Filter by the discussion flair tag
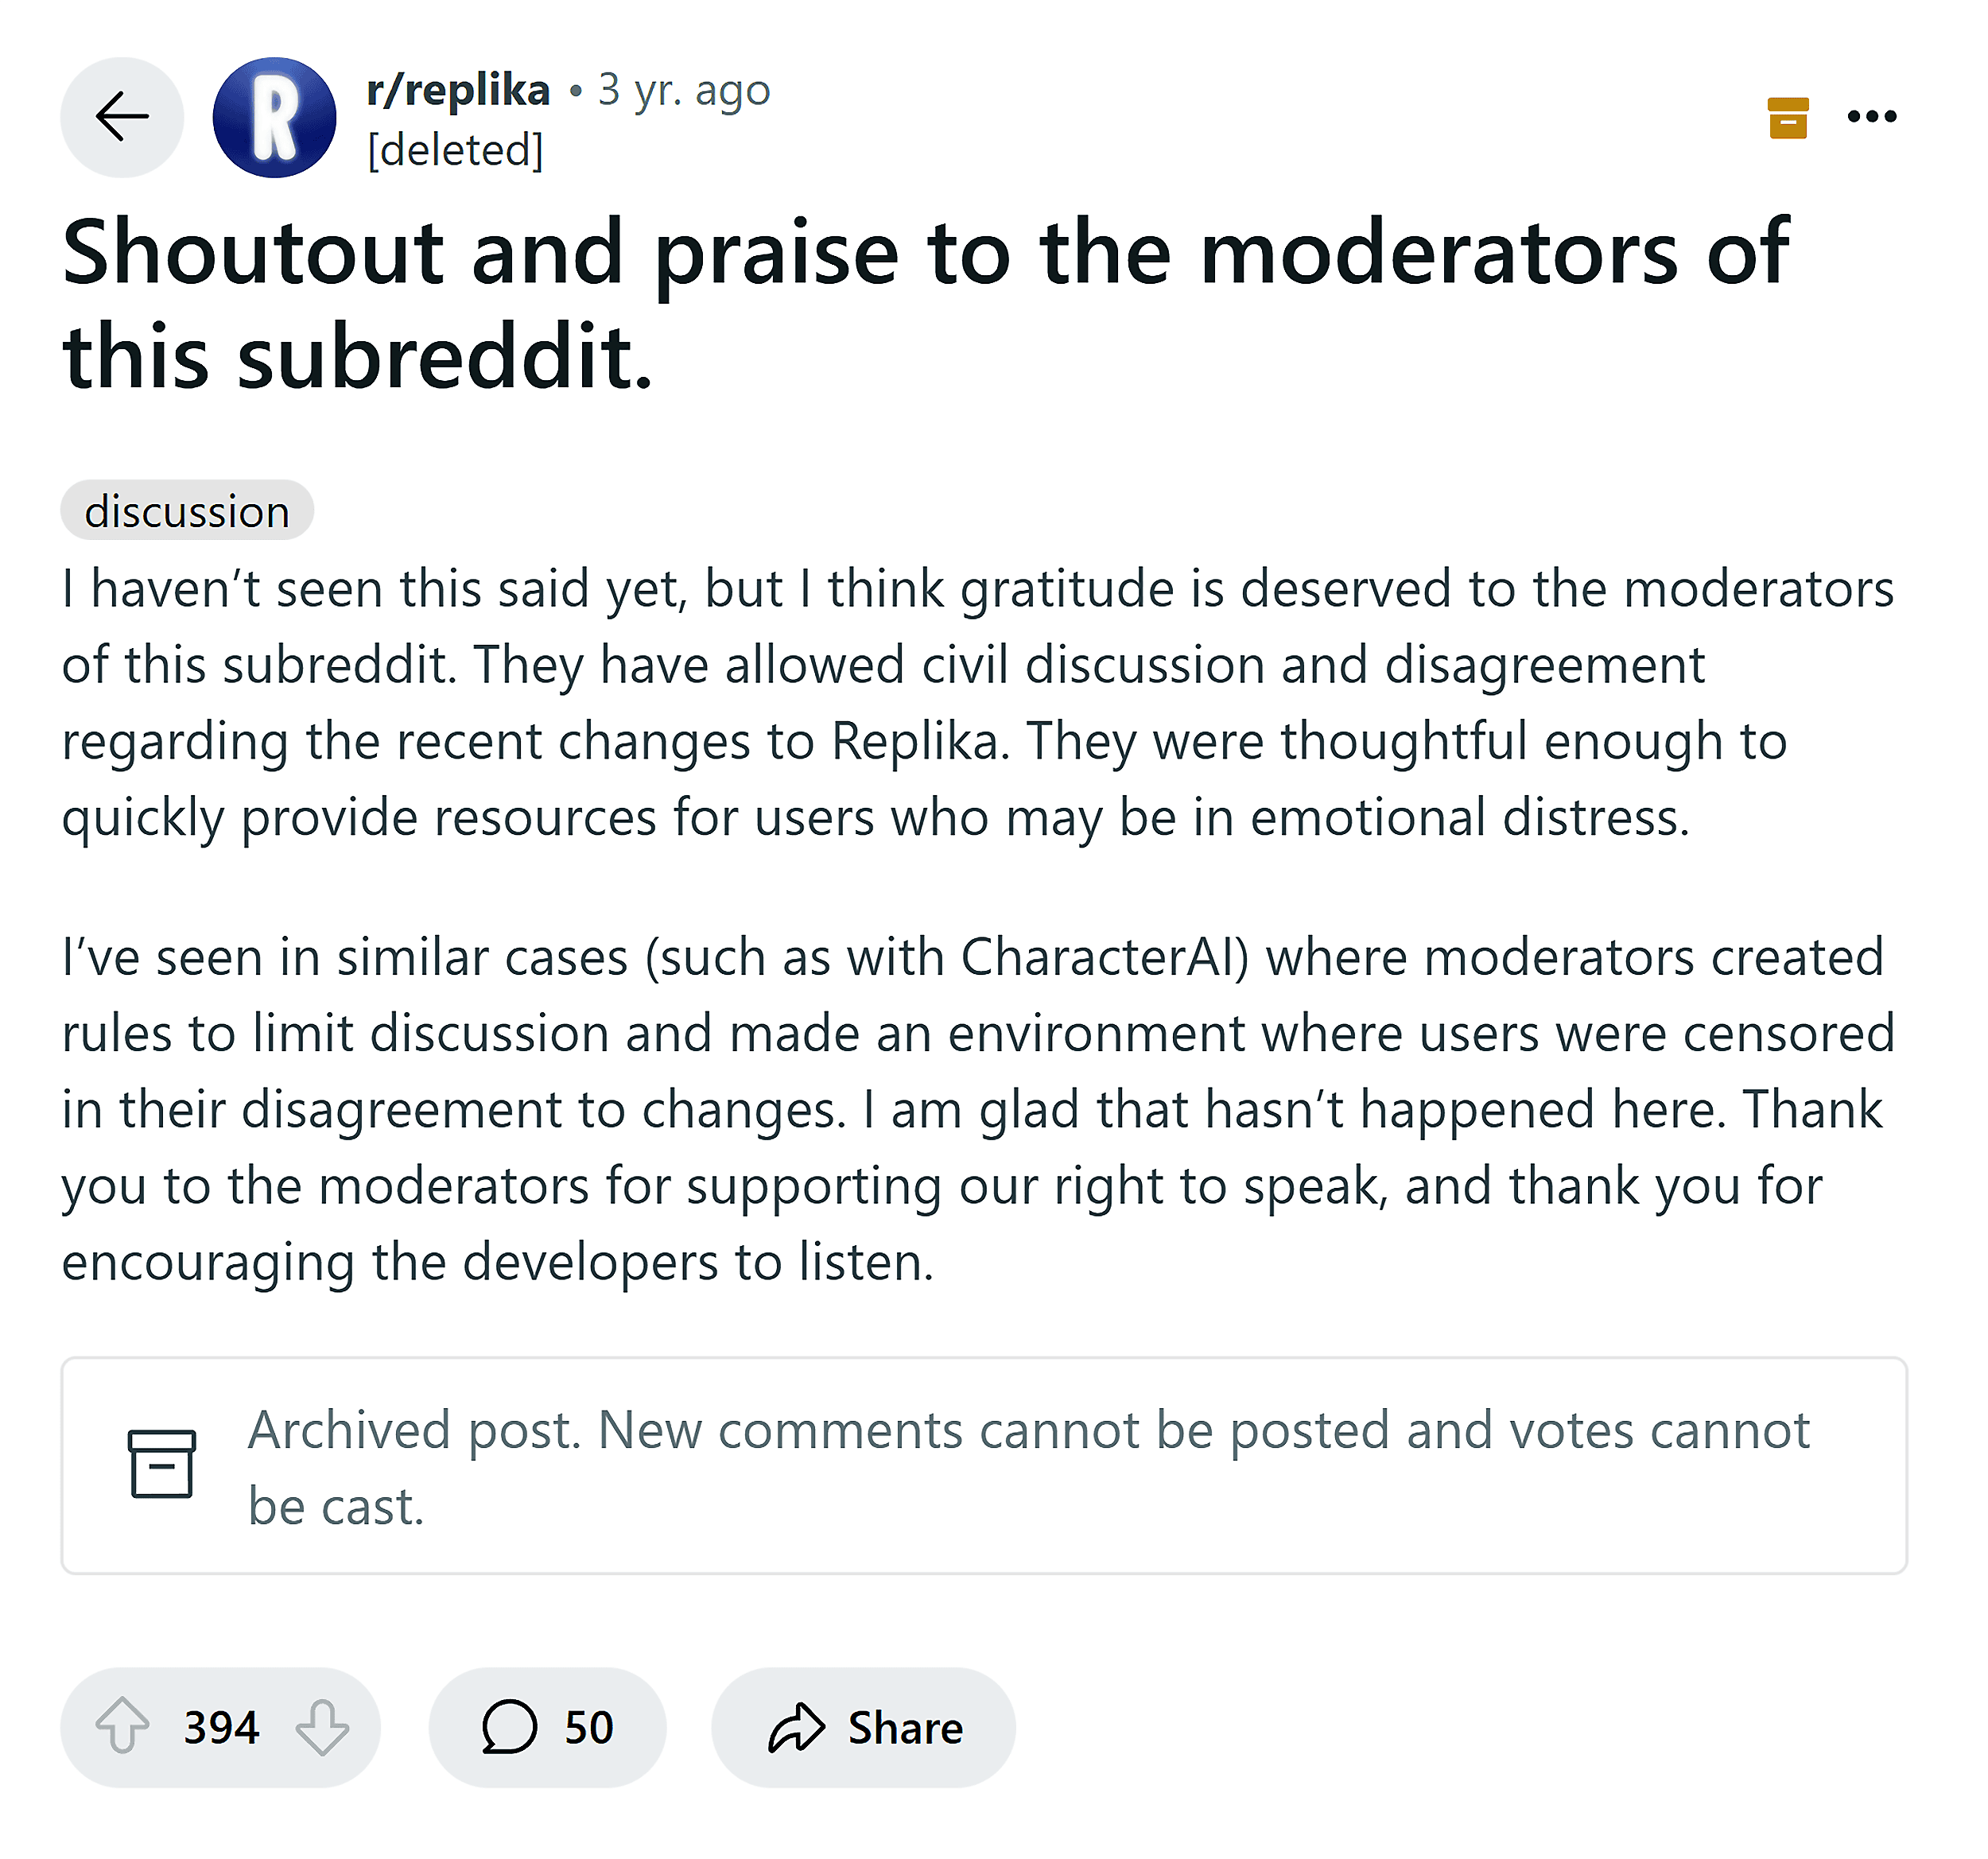The width and height of the screenshot is (1988, 1859). 187,511
